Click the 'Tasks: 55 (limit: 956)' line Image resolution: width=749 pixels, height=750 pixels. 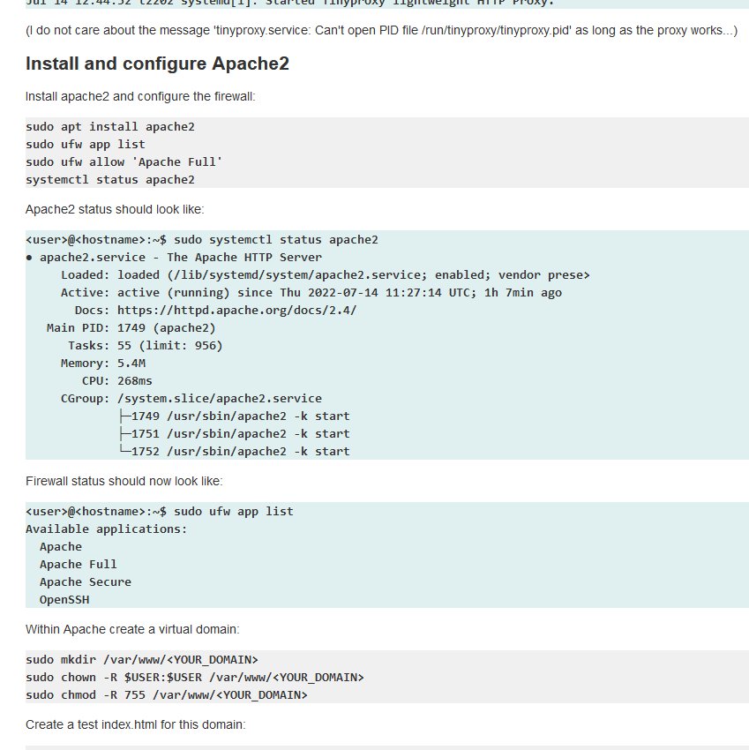[x=146, y=346]
